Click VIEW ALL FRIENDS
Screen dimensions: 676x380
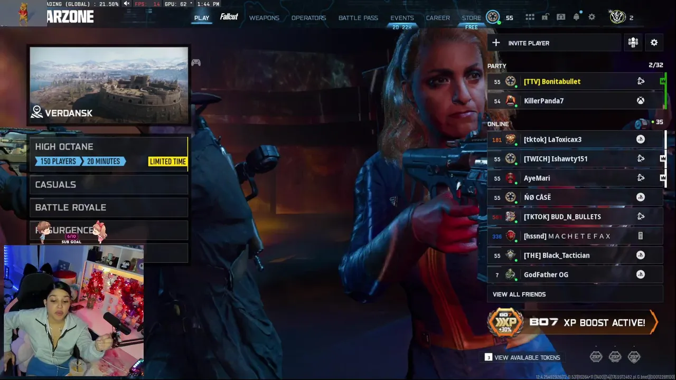coord(575,294)
